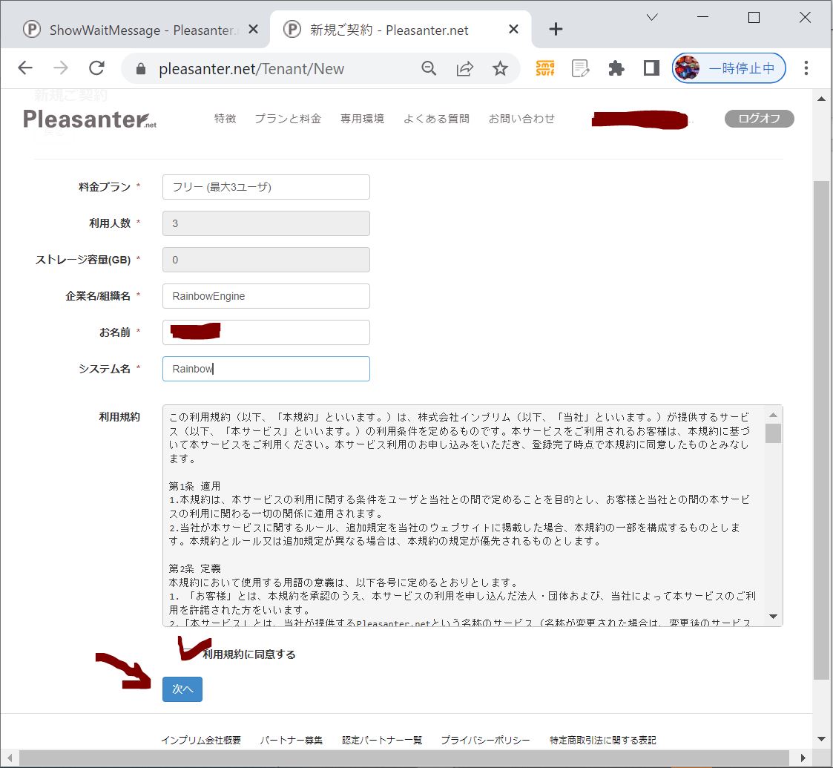
Task: Maximize the Chrome window
Action: point(754,18)
